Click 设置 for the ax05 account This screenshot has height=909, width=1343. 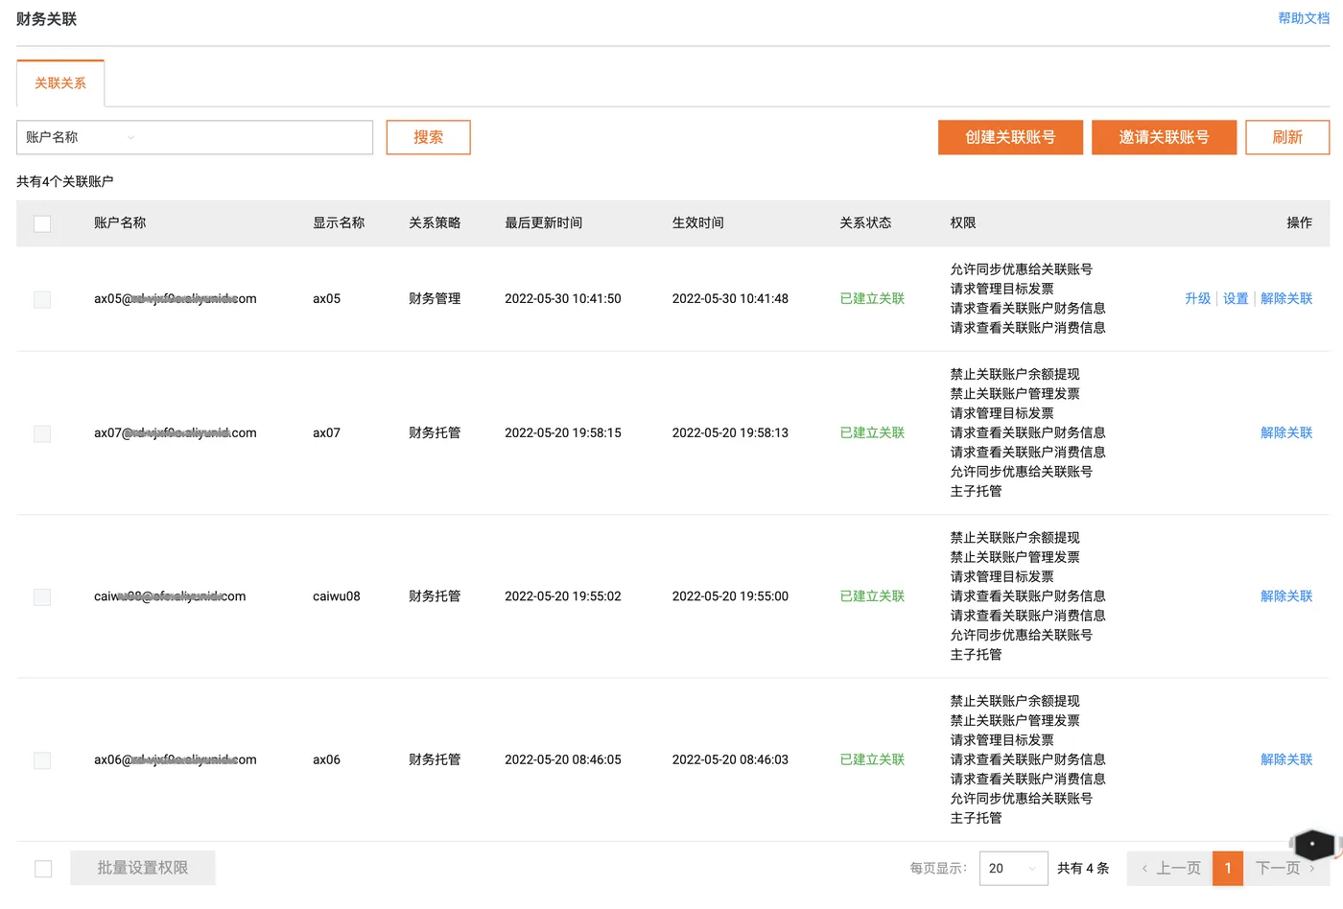pyautogui.click(x=1236, y=298)
